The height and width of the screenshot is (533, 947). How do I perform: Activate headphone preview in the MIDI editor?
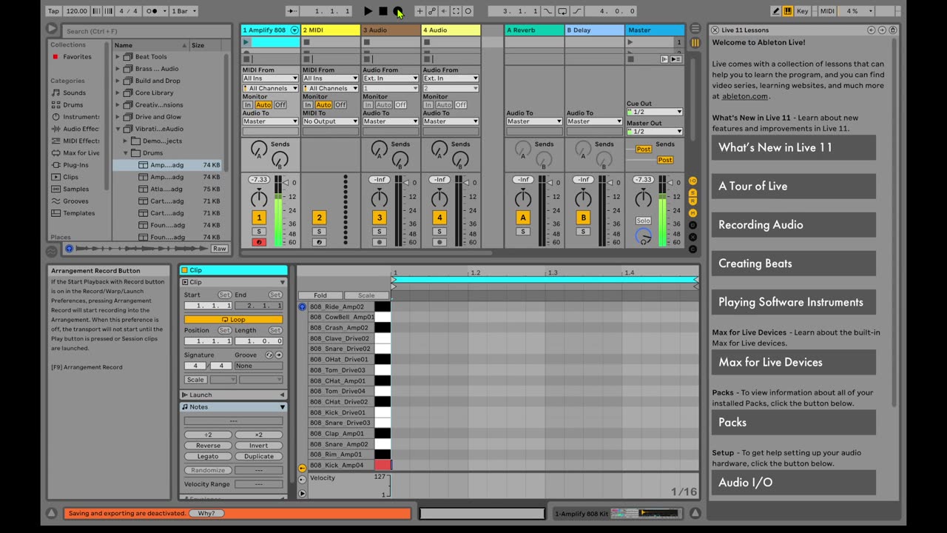(x=302, y=306)
